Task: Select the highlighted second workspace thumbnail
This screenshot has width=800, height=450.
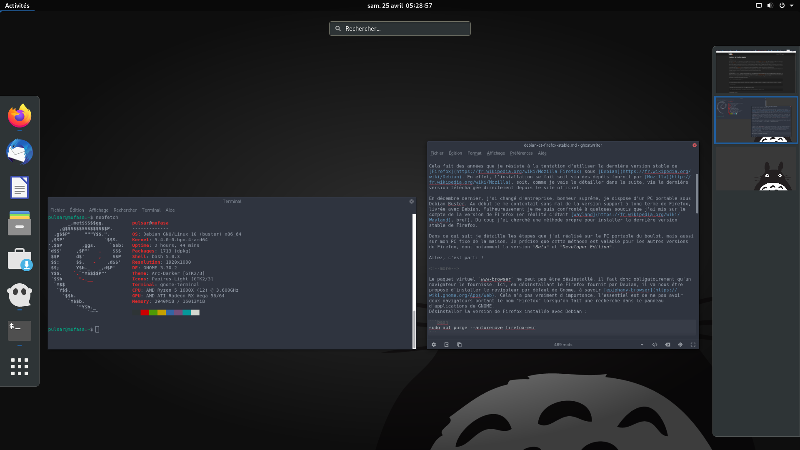Action: click(756, 120)
